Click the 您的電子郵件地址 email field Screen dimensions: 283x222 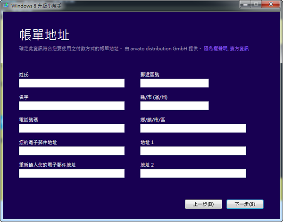click(72, 151)
